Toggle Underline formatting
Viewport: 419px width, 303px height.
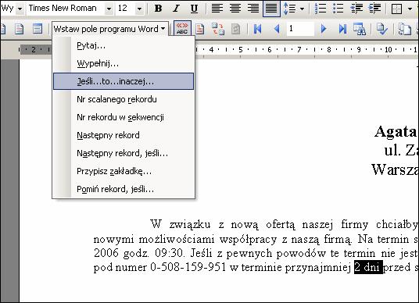(x=195, y=9)
